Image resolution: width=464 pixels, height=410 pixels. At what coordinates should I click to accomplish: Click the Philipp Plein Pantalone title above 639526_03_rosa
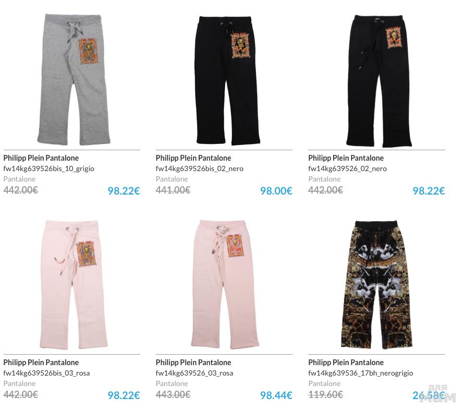pos(193,363)
